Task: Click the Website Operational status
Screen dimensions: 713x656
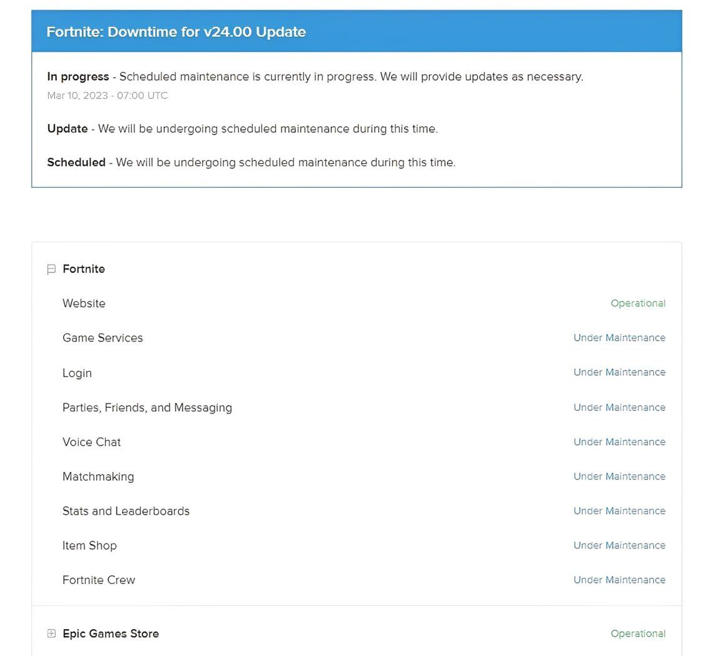Action: (638, 303)
